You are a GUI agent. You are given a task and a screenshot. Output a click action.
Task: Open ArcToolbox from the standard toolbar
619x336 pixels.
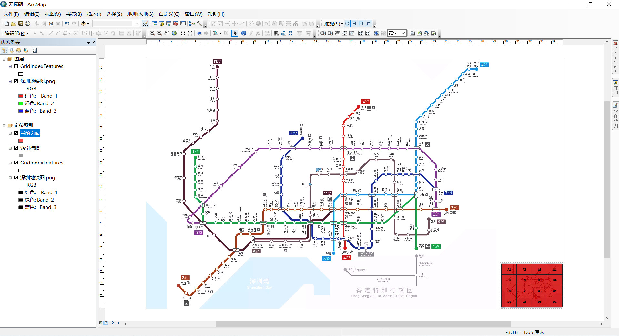(176, 24)
